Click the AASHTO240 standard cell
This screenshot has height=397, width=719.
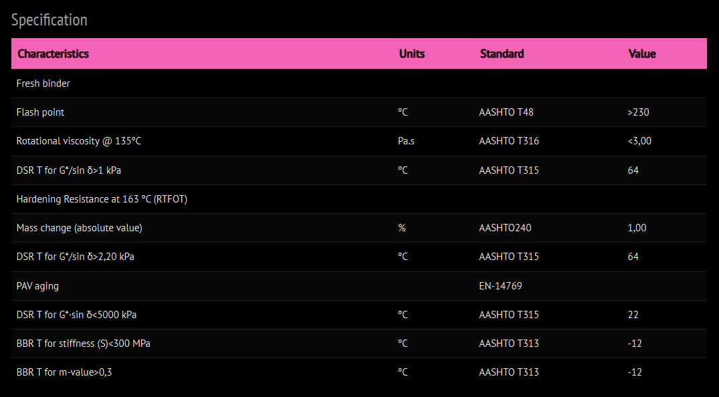pyautogui.click(x=505, y=228)
